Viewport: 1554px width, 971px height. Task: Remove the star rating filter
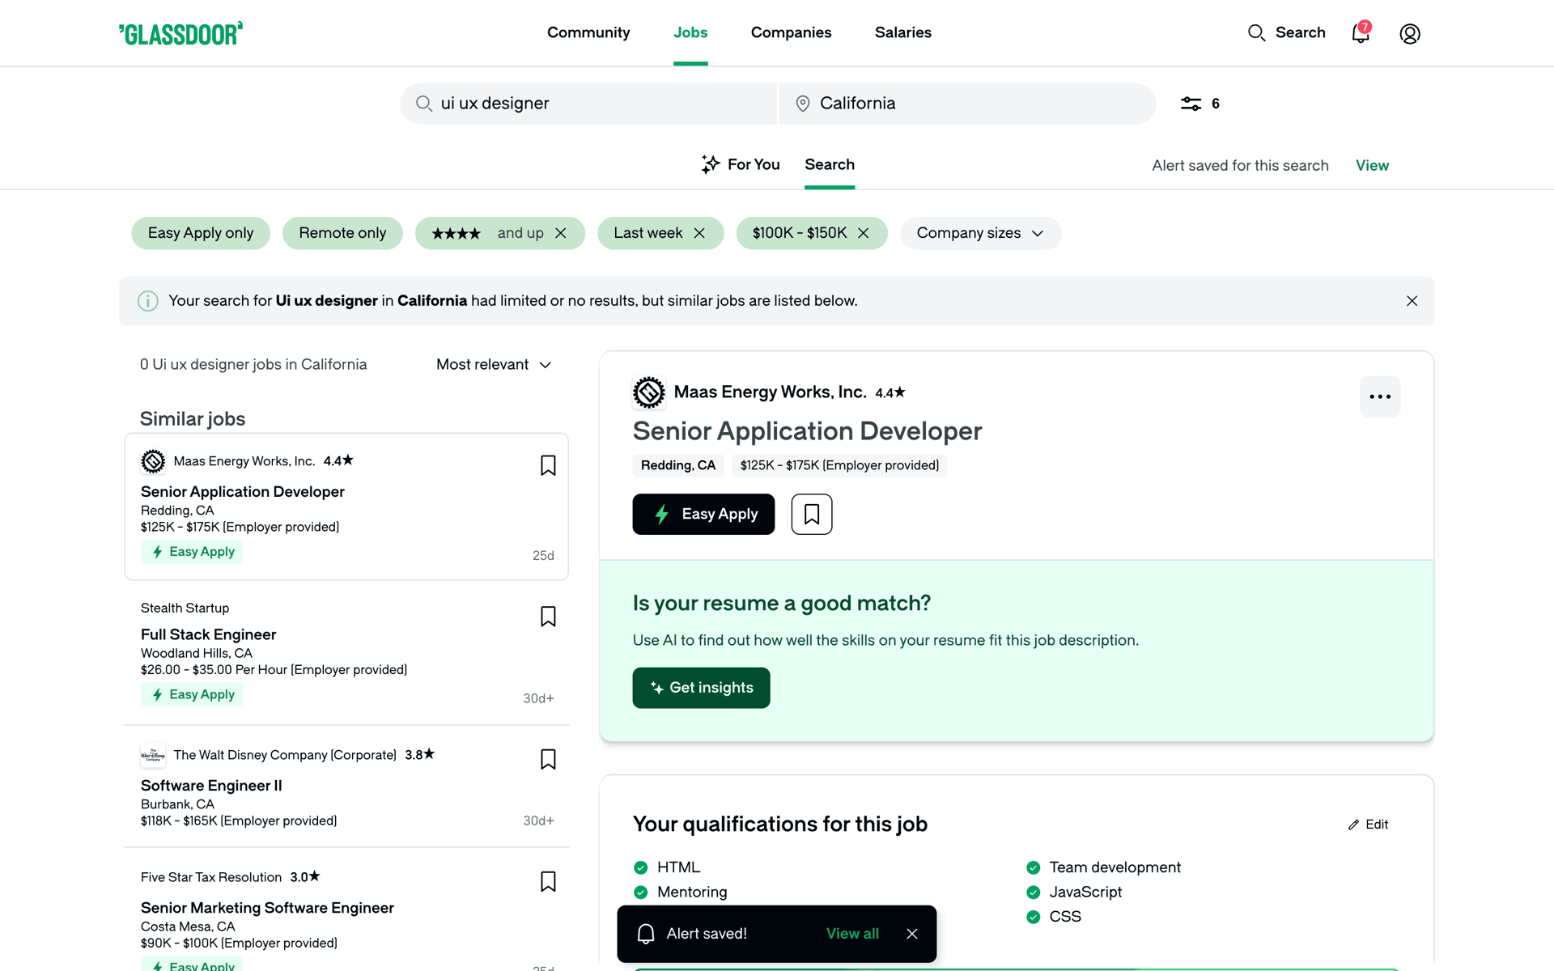(561, 233)
